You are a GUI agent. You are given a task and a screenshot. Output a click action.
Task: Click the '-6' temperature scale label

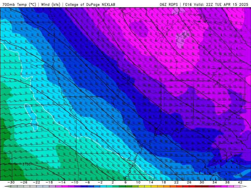click(x=87, y=182)
